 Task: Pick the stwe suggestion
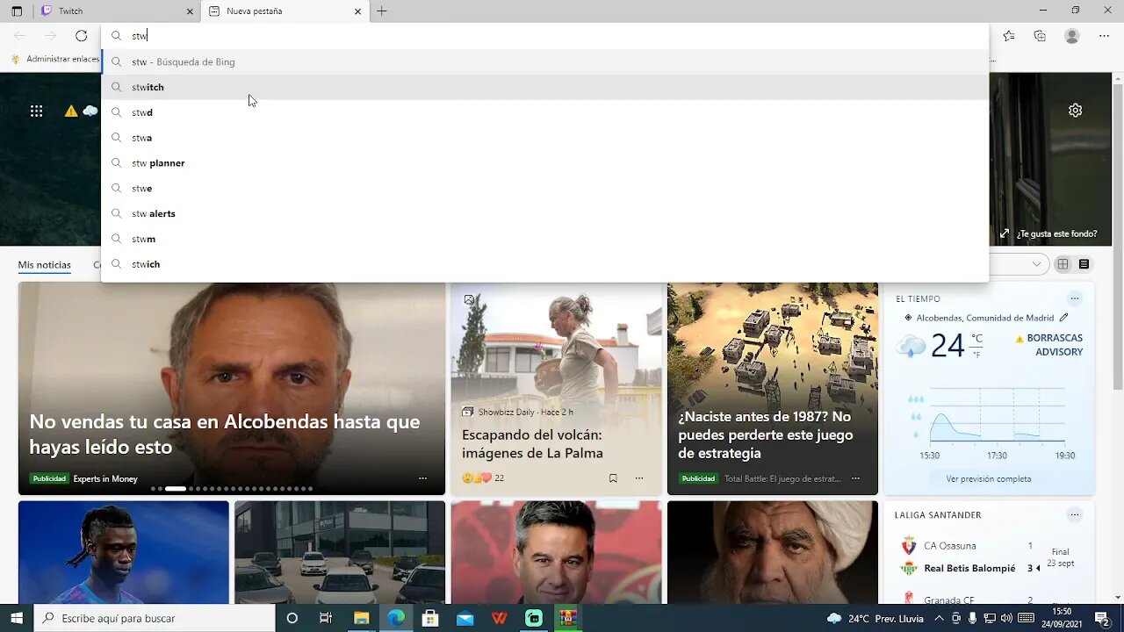pyautogui.click(x=544, y=188)
